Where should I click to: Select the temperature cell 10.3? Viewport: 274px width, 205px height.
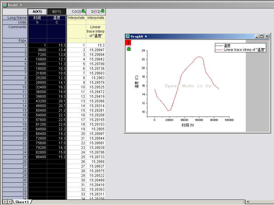point(56,69)
